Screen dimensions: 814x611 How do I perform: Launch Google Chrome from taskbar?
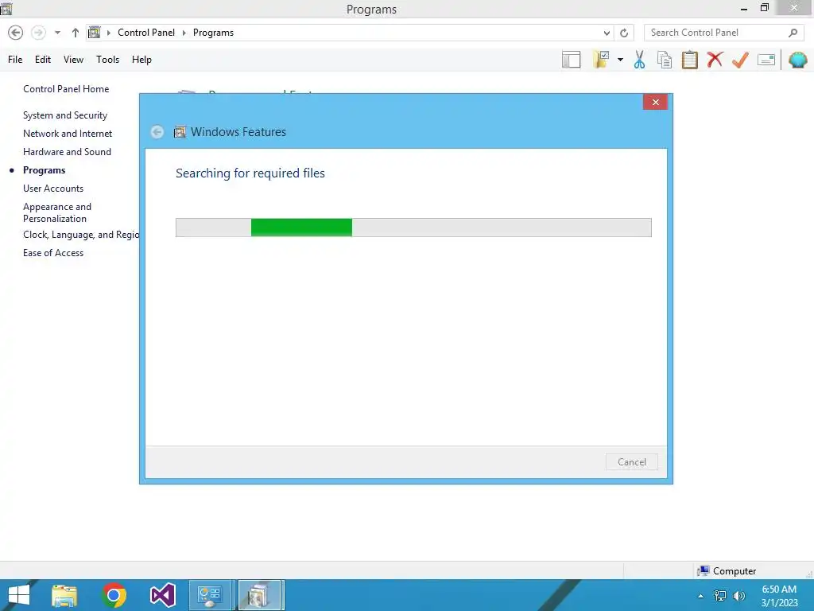(x=114, y=595)
